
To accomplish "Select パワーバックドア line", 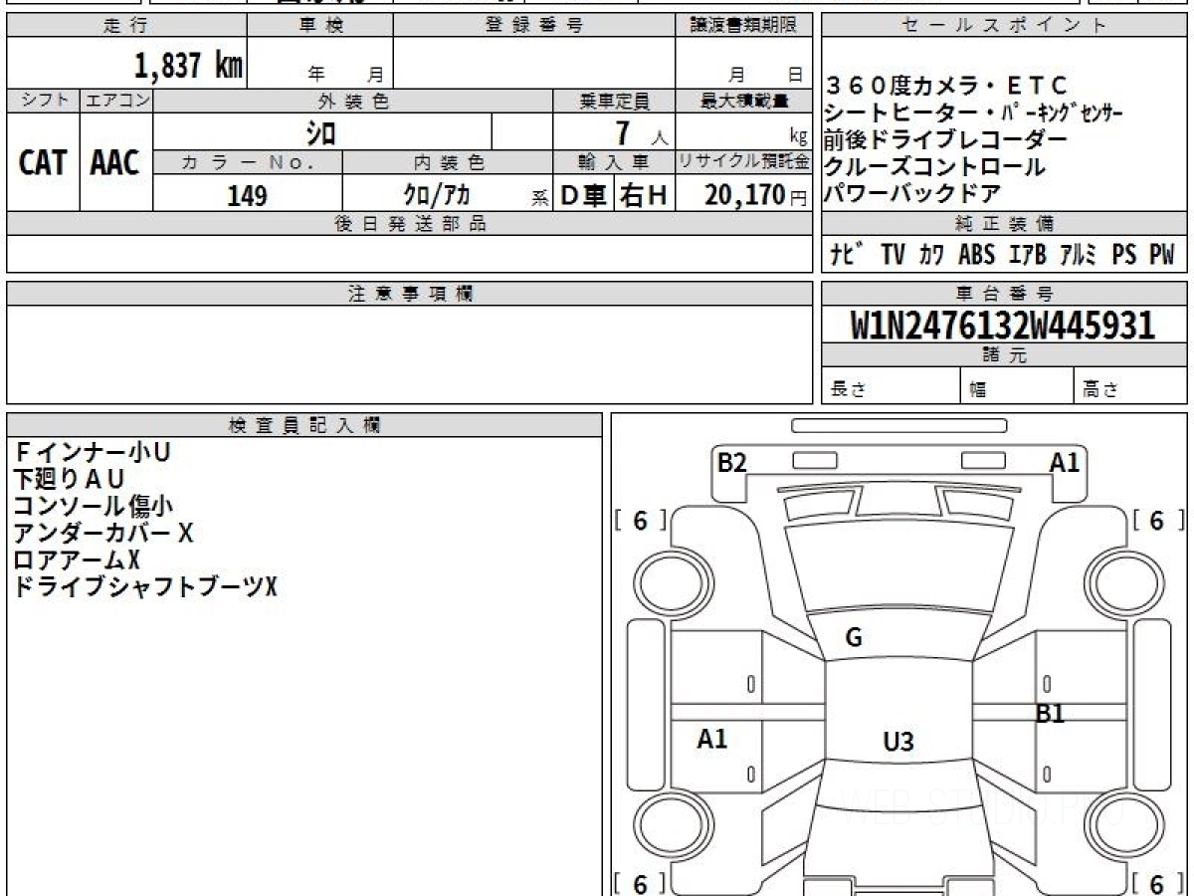I will point(912,193).
